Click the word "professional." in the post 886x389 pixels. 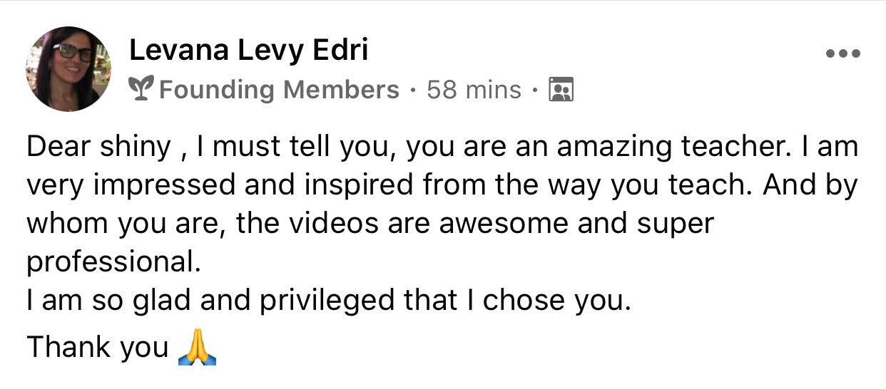[x=113, y=263]
